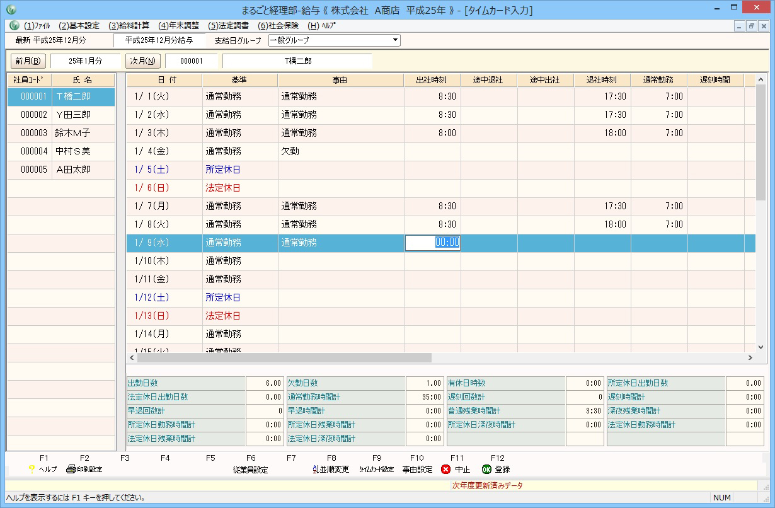Click the 出勤日数 value 6.00

click(265, 383)
